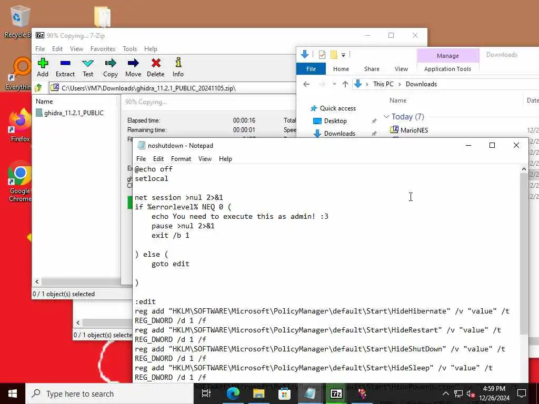Open the Action Center notifications icon
The width and height of the screenshot is (539, 404).
tap(522, 393)
